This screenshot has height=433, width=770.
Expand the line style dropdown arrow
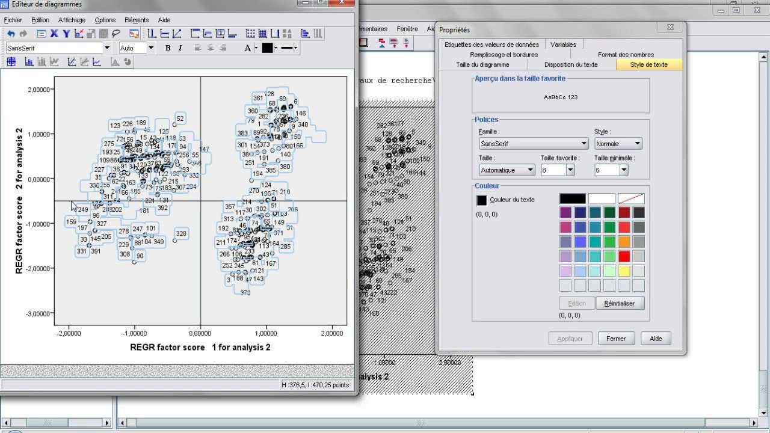pos(295,48)
